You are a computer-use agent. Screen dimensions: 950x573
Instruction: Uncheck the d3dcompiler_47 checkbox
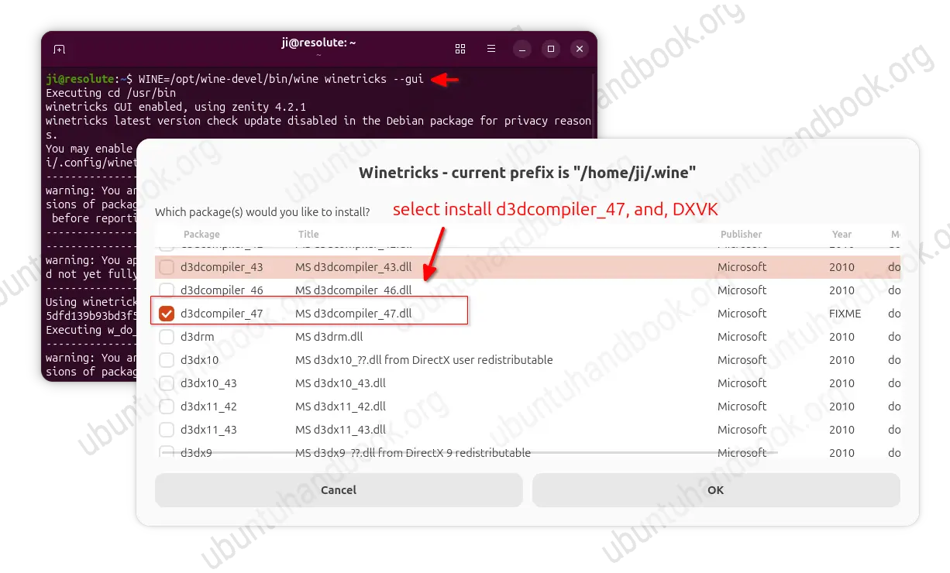click(167, 314)
